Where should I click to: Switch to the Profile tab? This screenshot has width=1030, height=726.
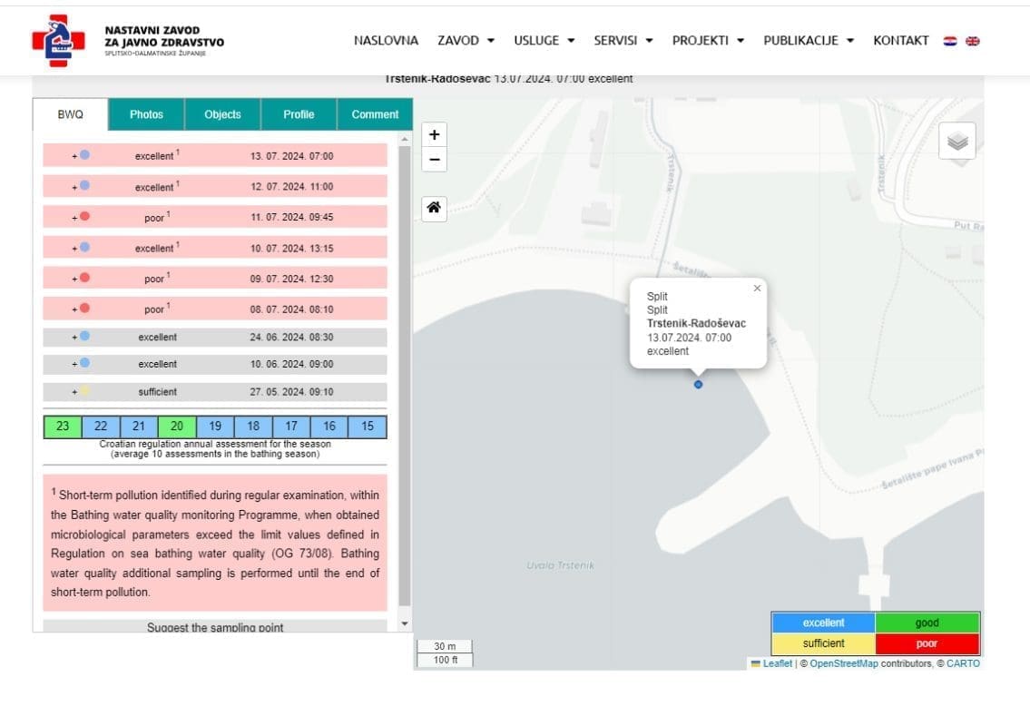[299, 114]
